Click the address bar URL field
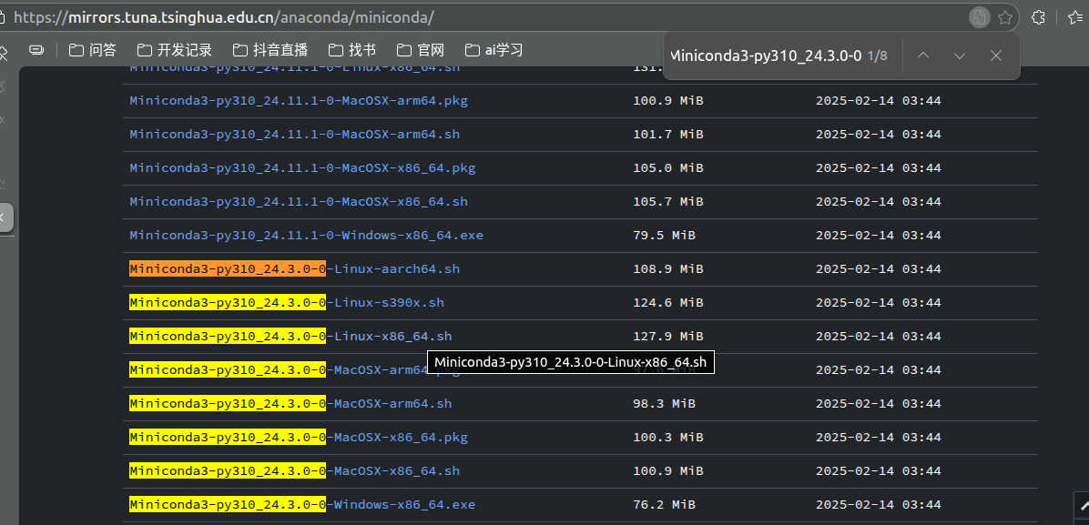This screenshot has height=525, width=1089. pos(486,17)
